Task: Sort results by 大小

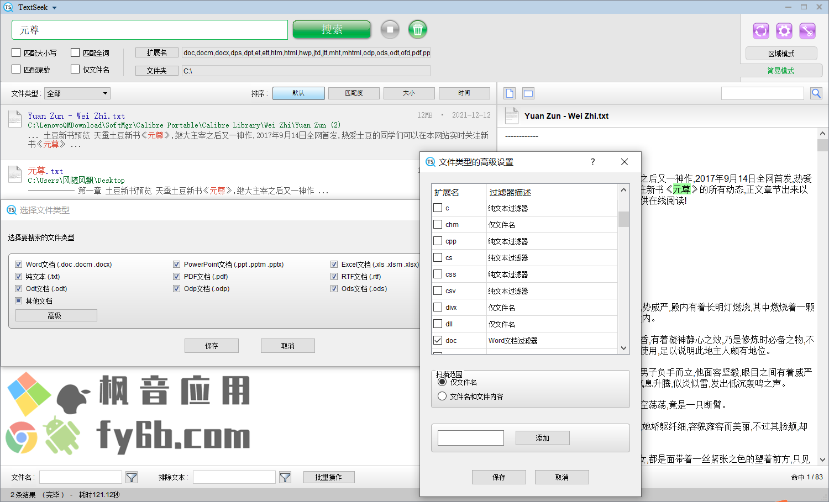Action: pyautogui.click(x=409, y=93)
